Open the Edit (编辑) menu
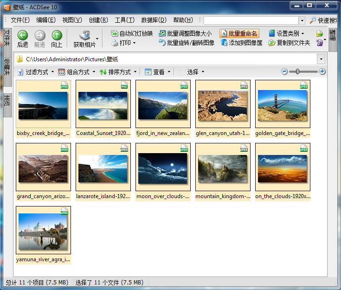This screenshot has height=290, width=341. point(46,20)
